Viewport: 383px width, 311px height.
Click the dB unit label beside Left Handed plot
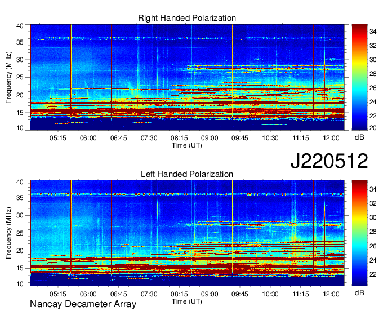pyautogui.click(x=359, y=293)
